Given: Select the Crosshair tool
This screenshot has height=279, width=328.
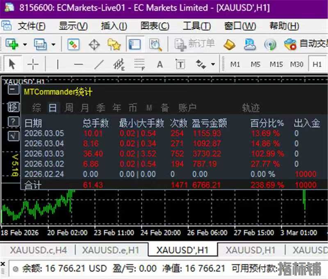Looking at the screenshot, I should click(x=33, y=64).
